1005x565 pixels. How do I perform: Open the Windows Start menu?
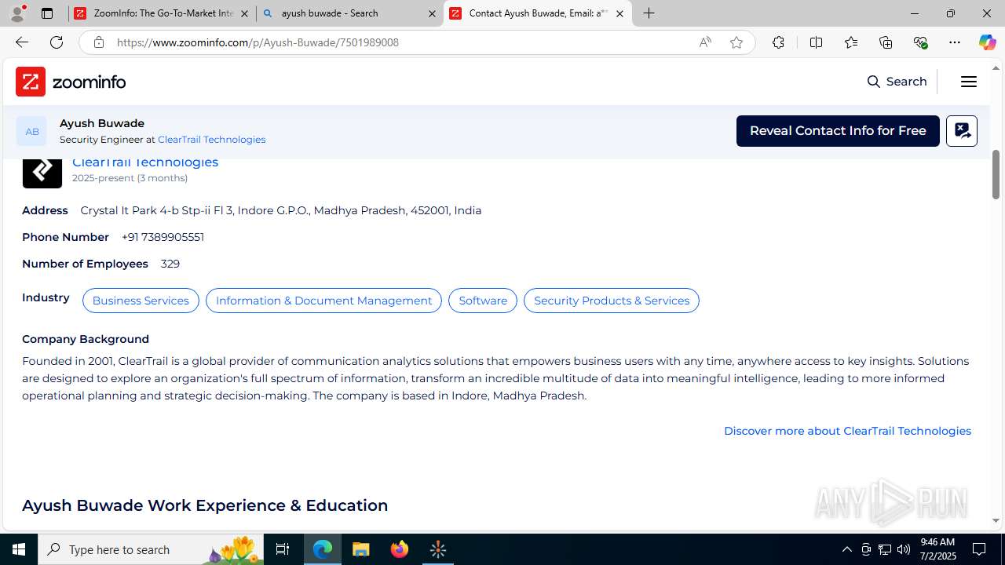point(19,549)
